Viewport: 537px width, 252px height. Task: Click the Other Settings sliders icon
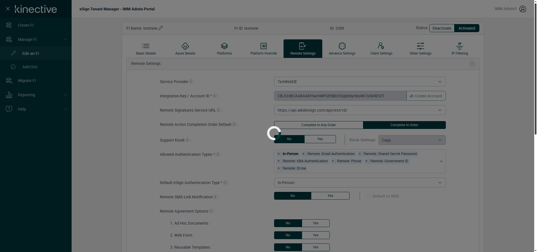420,46
